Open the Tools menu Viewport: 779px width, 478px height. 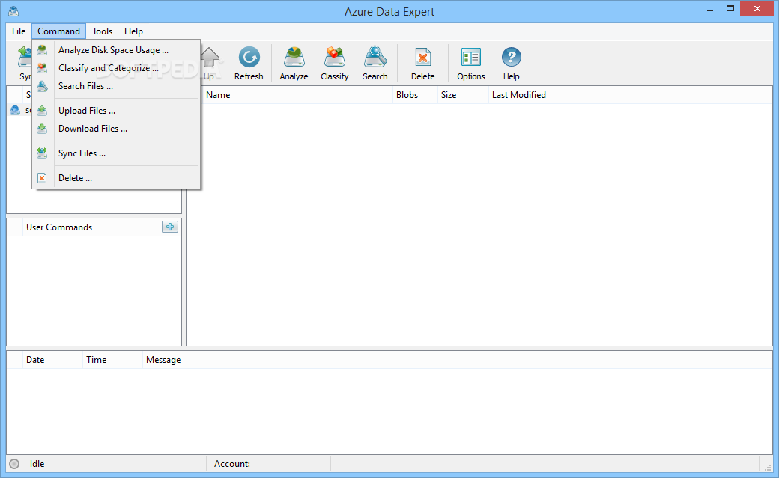[x=102, y=31]
